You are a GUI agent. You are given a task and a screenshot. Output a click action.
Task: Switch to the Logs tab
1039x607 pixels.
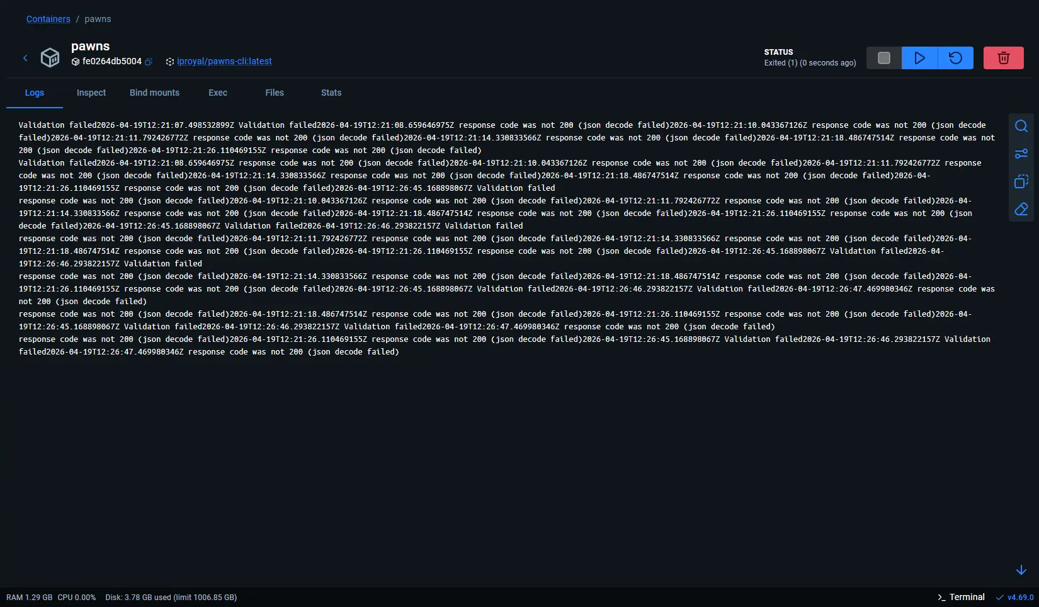35,93
